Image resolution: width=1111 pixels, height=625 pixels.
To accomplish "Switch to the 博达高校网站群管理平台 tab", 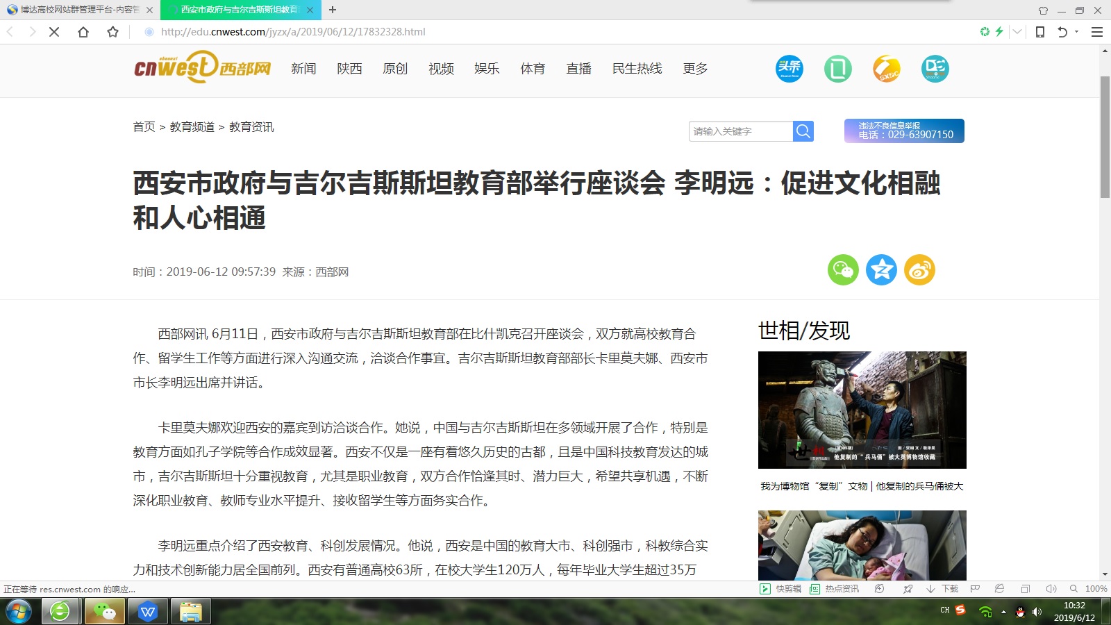I will pyautogui.click(x=78, y=10).
